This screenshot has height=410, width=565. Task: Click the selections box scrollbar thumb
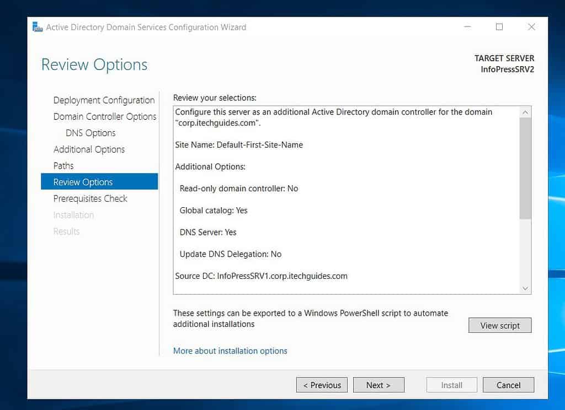coord(525,169)
